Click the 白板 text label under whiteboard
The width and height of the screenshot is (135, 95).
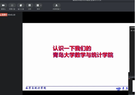pyautogui.click(x=30, y=9)
